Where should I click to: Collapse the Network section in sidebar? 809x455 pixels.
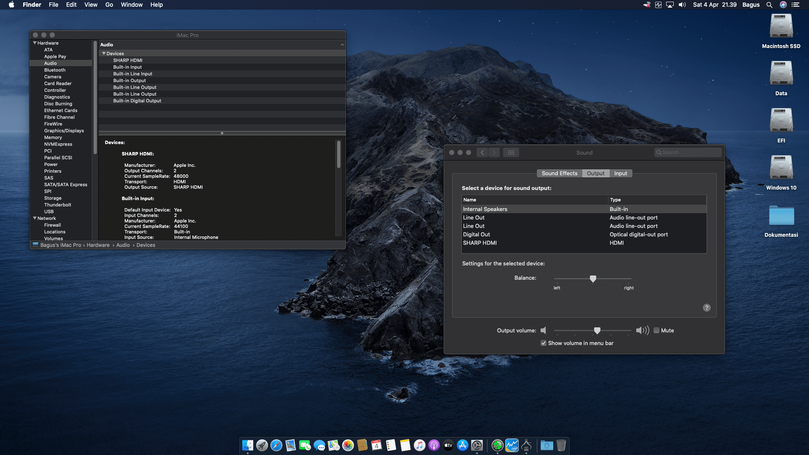(x=35, y=218)
